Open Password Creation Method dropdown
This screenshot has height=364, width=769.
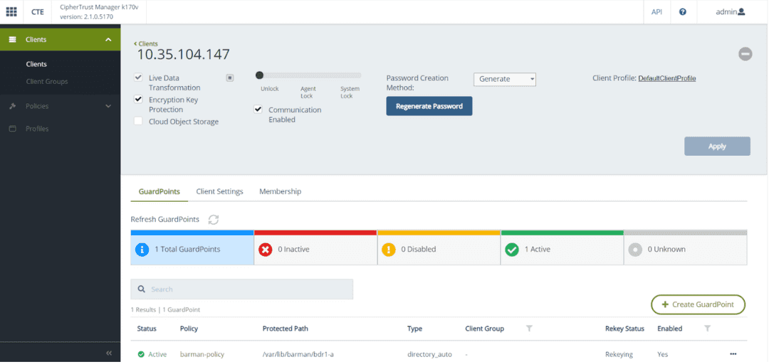point(504,79)
